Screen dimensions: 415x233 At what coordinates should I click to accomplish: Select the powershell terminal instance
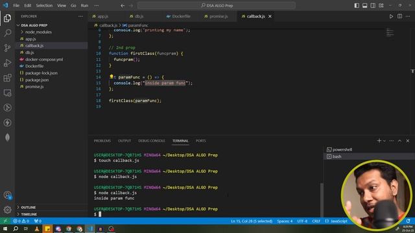(x=369, y=150)
